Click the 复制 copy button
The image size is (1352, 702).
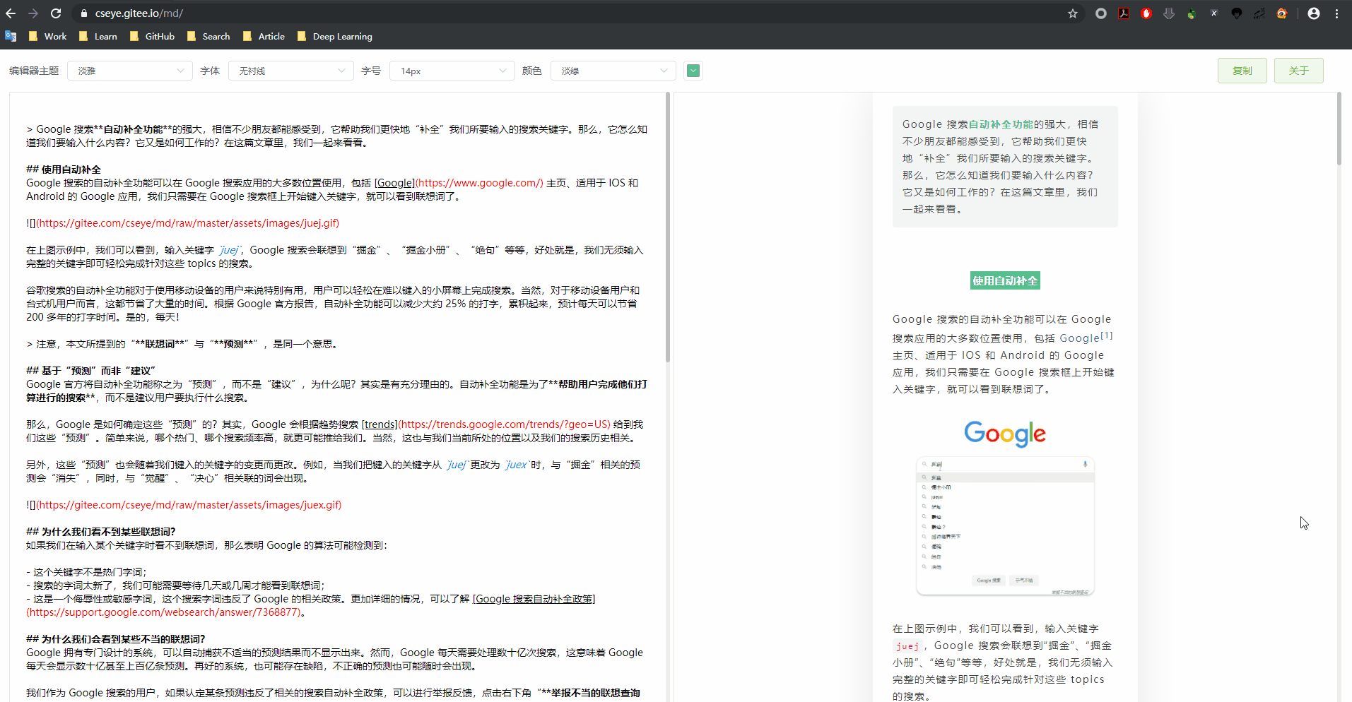tap(1242, 71)
